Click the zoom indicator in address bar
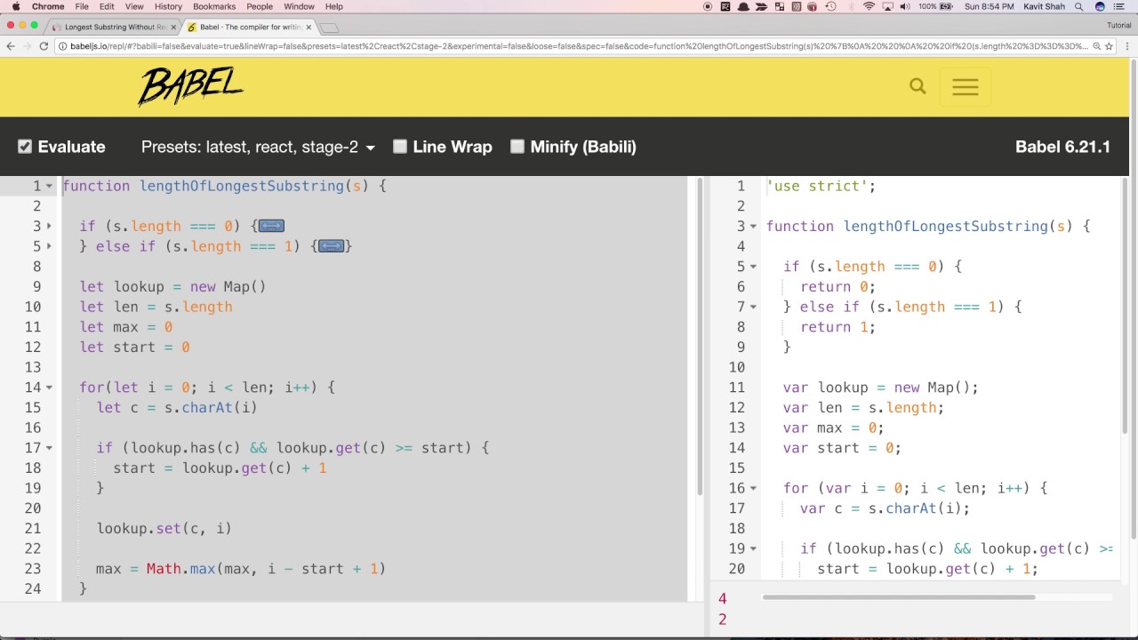Screen dimensions: 1138x640 (x=1096, y=46)
